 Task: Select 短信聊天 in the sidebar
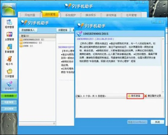(x=9, y=85)
